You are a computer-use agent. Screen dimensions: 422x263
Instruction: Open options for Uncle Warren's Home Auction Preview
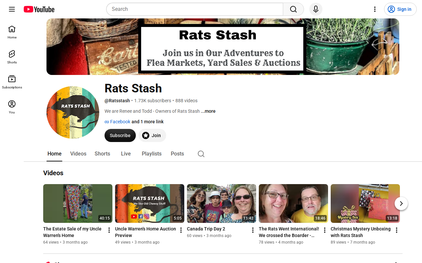[181, 230]
